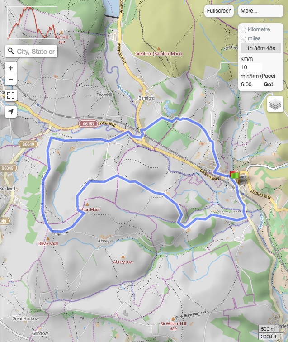
Task: Enable the kilometre markers checkbox
Action: click(x=243, y=30)
